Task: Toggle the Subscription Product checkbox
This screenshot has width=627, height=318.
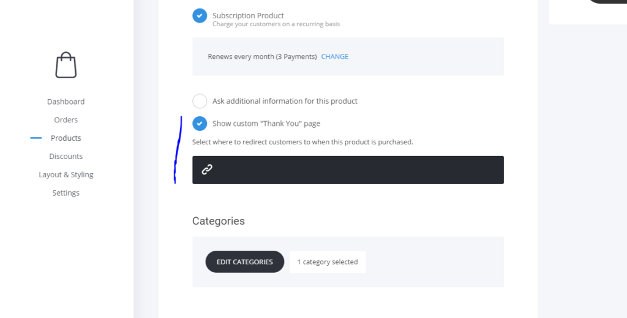Action: (200, 15)
